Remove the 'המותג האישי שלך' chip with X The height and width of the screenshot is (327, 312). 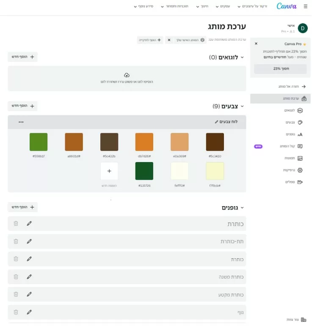pos(169,40)
